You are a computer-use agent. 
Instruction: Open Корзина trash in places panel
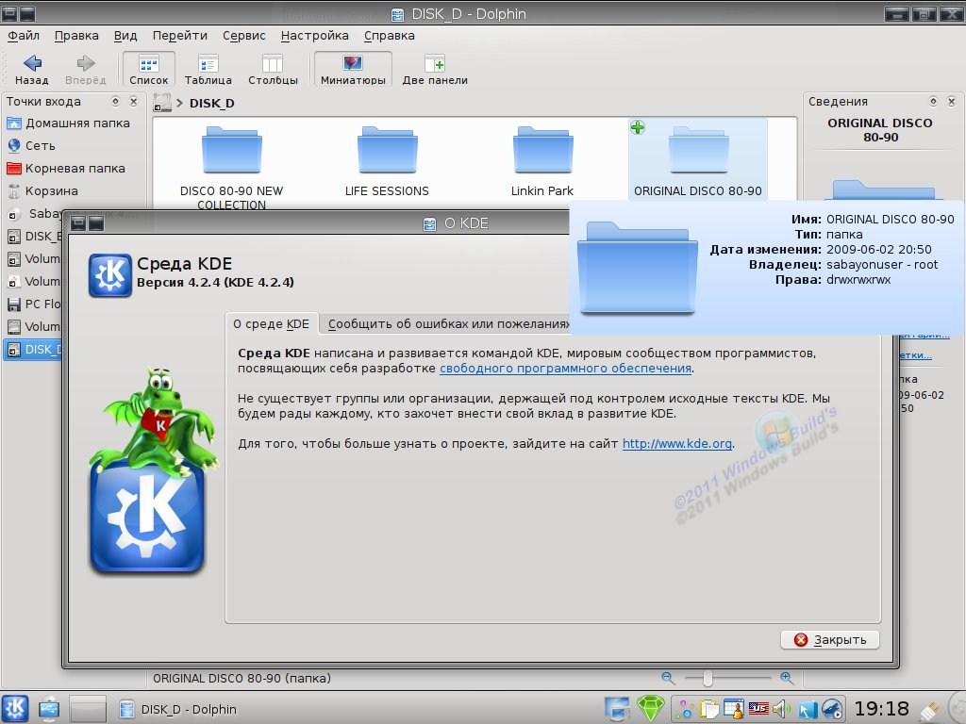click(43, 190)
